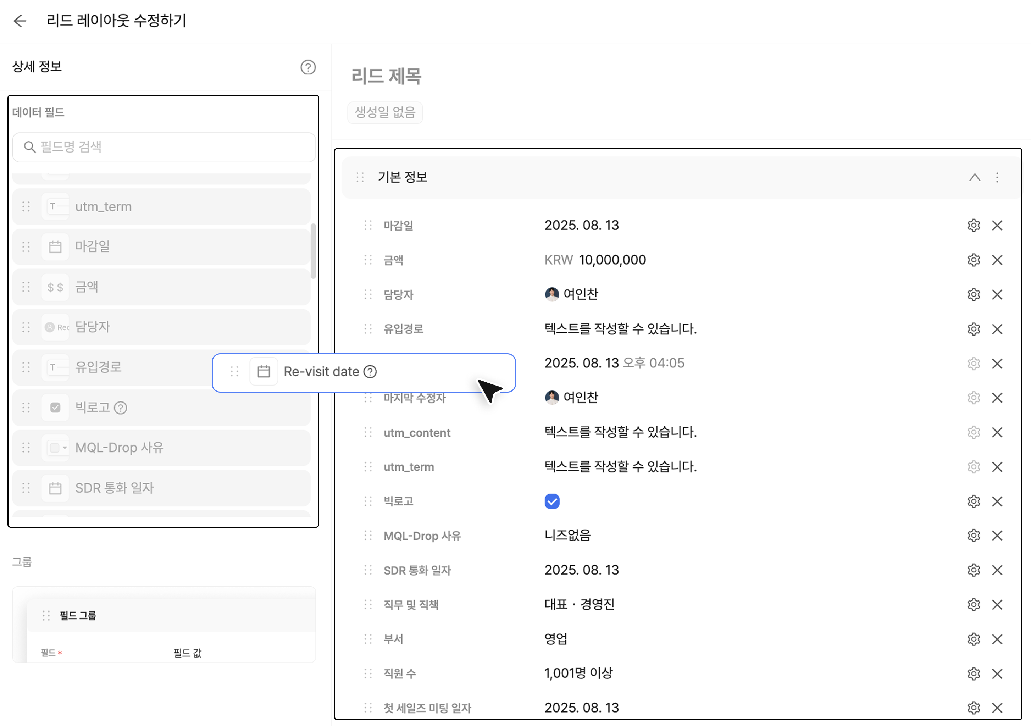1031x726 pixels.
Task: Toggle the 빅로고 blue checkbox
Action: [552, 501]
